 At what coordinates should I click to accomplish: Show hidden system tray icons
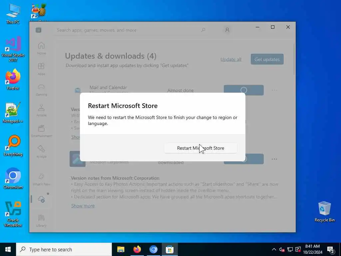click(274, 249)
